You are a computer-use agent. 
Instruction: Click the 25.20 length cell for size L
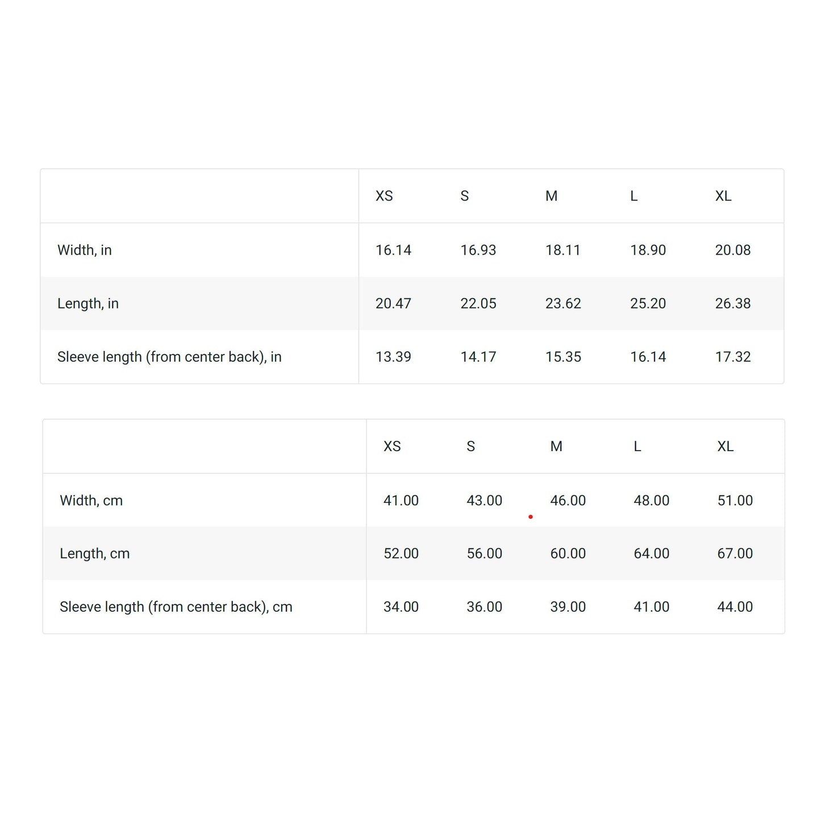click(x=648, y=303)
